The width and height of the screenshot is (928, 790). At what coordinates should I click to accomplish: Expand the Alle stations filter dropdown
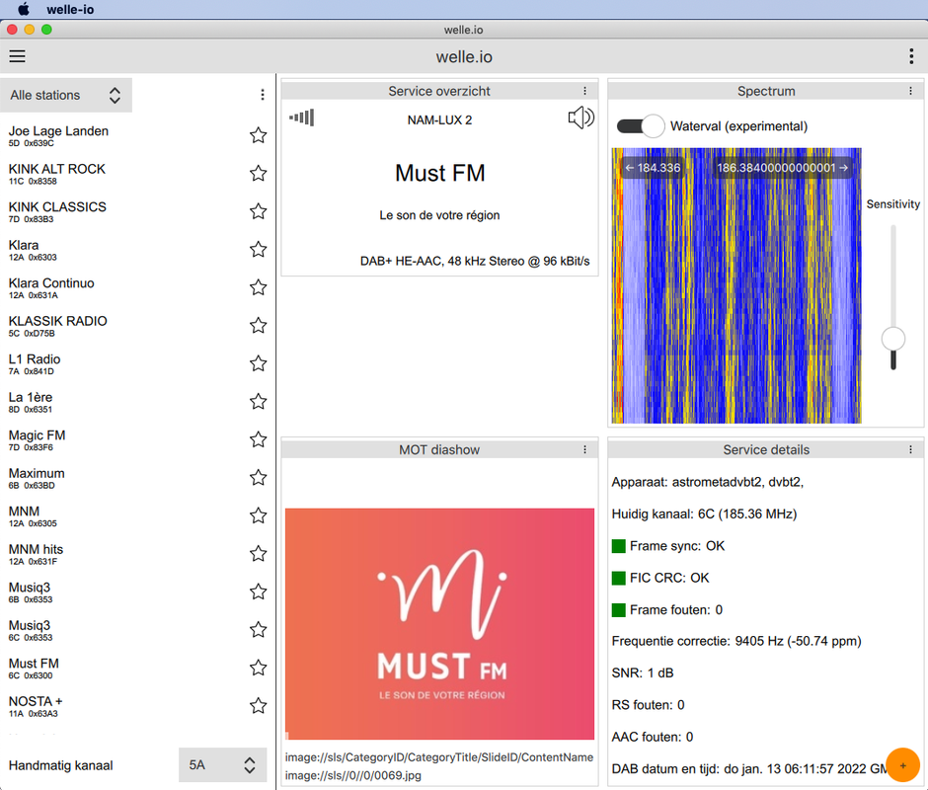click(66, 95)
